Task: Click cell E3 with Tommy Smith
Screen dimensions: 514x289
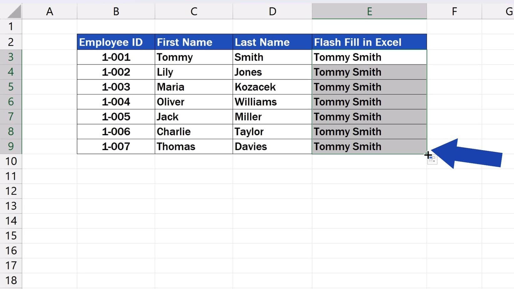Action: (369, 57)
